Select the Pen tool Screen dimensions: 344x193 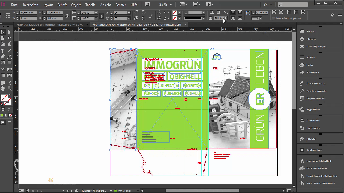(x=3, y=57)
